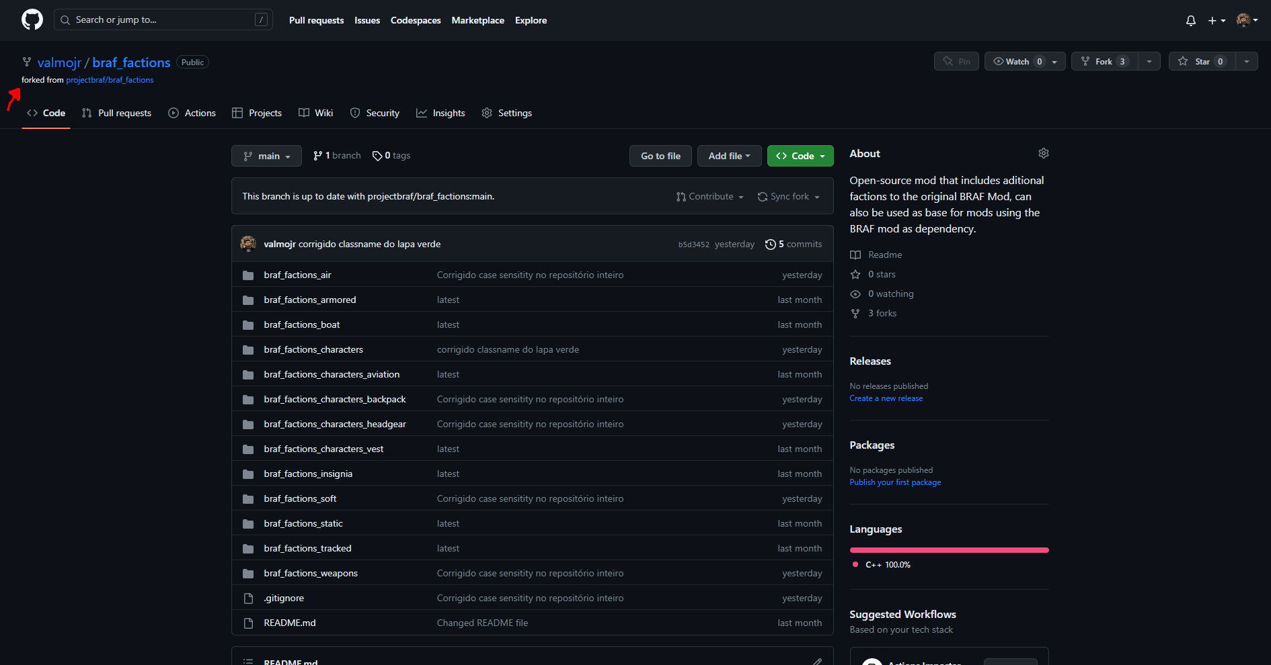Open the notifications bell
The height and width of the screenshot is (665, 1271).
pyautogui.click(x=1191, y=21)
